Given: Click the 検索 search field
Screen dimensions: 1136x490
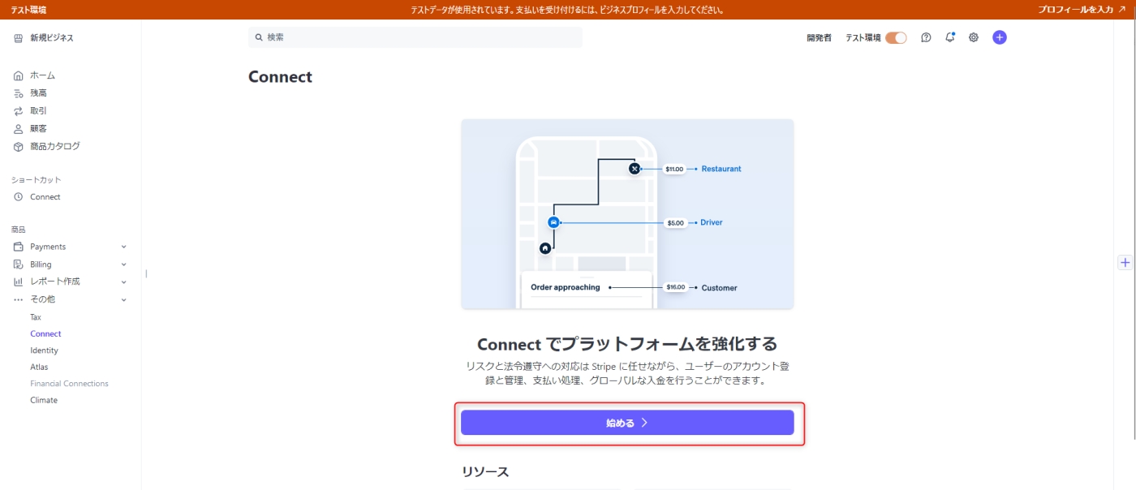Looking at the screenshot, I should pos(415,37).
